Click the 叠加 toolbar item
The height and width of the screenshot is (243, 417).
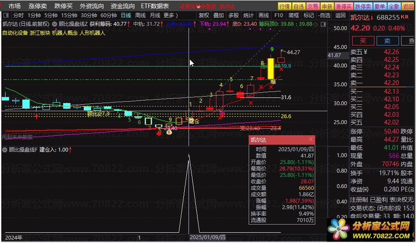pos(219,15)
